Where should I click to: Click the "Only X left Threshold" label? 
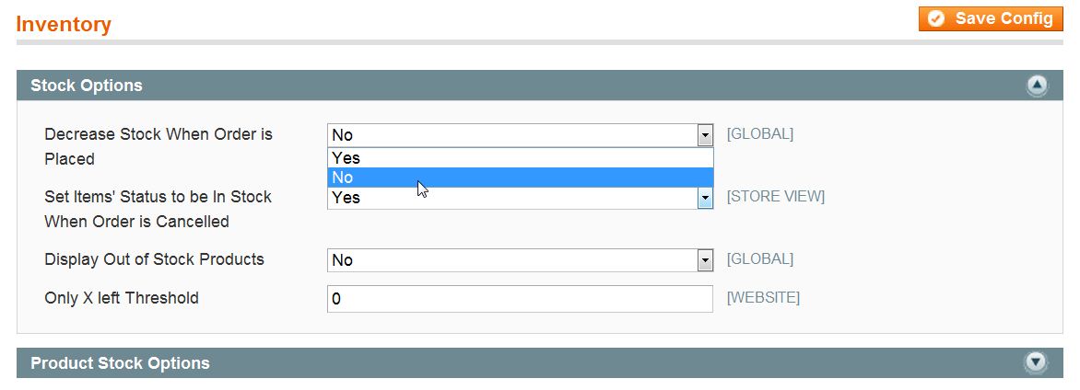point(122,298)
